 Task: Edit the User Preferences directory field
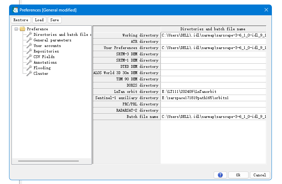click(x=213, y=48)
